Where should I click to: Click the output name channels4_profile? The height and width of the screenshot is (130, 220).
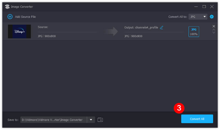[146, 28]
